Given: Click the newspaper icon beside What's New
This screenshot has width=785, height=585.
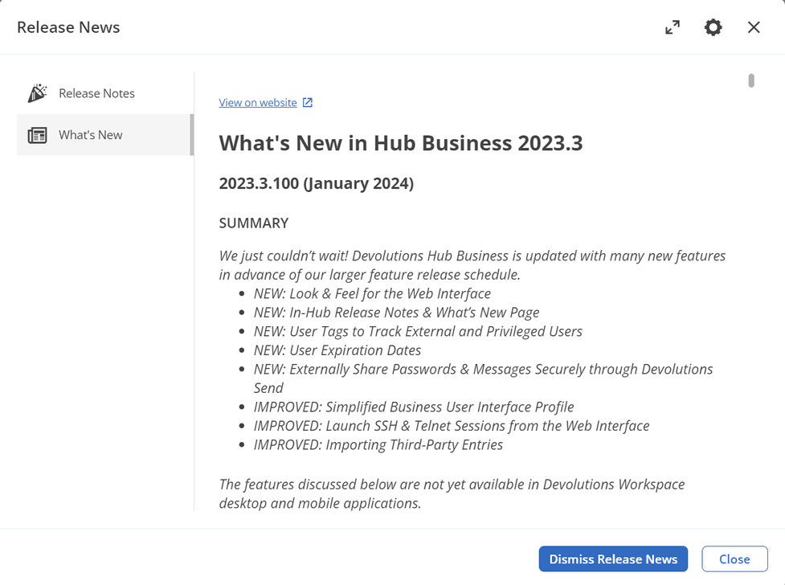Looking at the screenshot, I should tap(37, 135).
